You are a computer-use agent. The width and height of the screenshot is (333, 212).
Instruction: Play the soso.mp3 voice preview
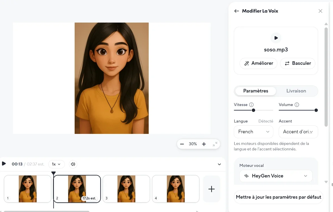coord(276,38)
